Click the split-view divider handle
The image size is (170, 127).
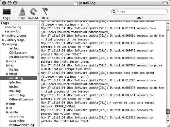(x=38, y=74)
